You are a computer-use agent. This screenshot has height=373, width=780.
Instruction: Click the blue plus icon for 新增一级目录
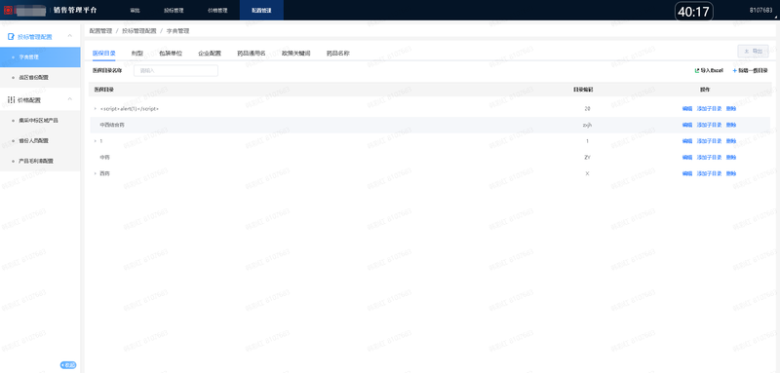pos(734,70)
